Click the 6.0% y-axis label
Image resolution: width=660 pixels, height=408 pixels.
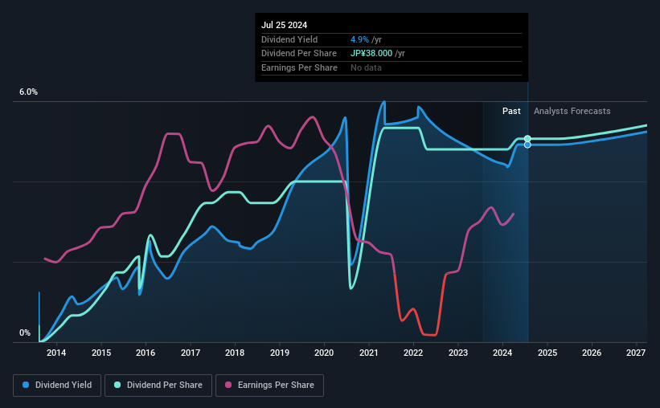[x=29, y=92]
